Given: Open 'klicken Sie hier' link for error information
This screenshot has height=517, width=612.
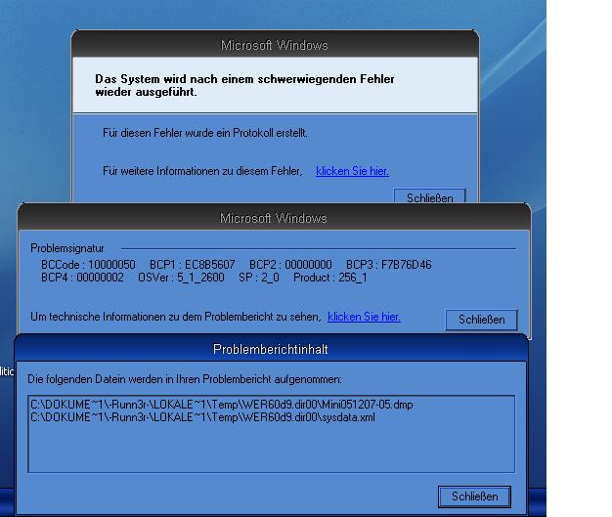Looking at the screenshot, I should 352,171.
